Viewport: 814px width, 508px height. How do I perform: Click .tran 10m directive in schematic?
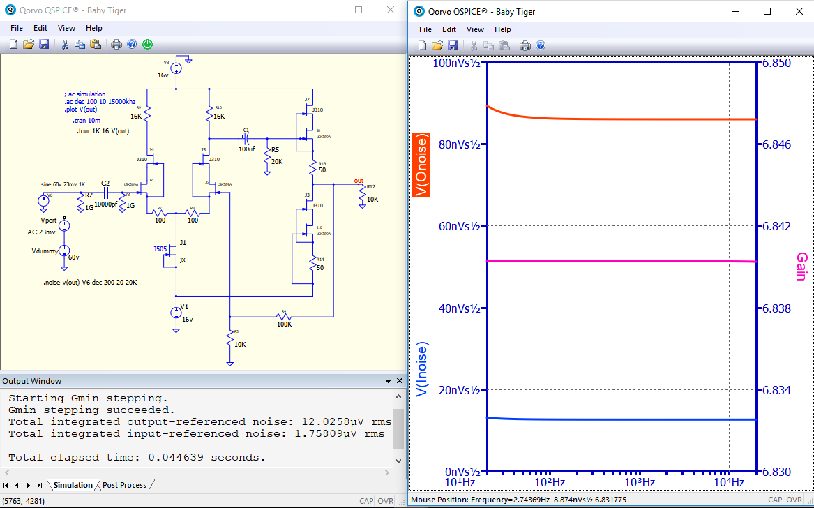[88, 121]
